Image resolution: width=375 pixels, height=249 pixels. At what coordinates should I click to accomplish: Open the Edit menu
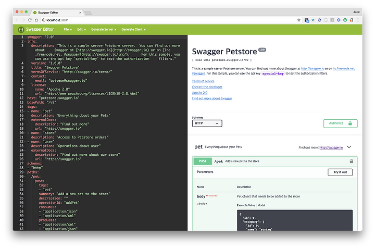81,29
